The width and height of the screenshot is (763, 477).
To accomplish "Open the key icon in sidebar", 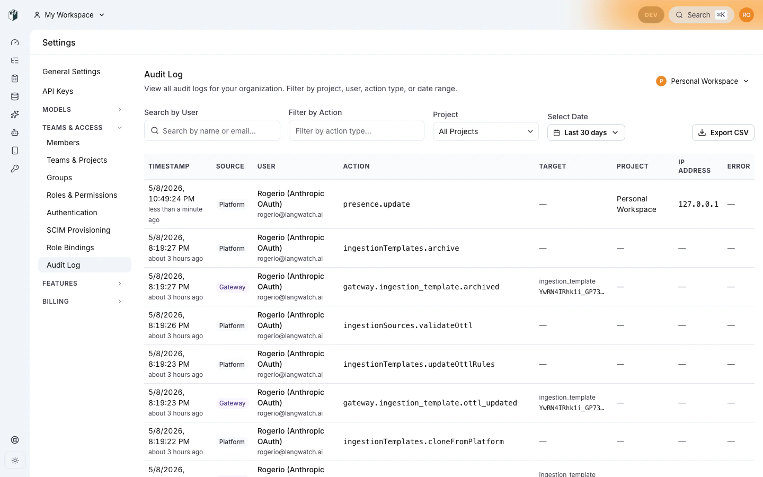I will [15, 169].
